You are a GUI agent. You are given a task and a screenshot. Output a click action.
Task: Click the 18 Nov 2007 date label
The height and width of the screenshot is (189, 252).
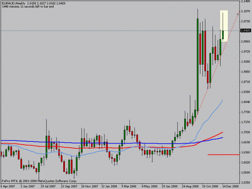pos(90,187)
